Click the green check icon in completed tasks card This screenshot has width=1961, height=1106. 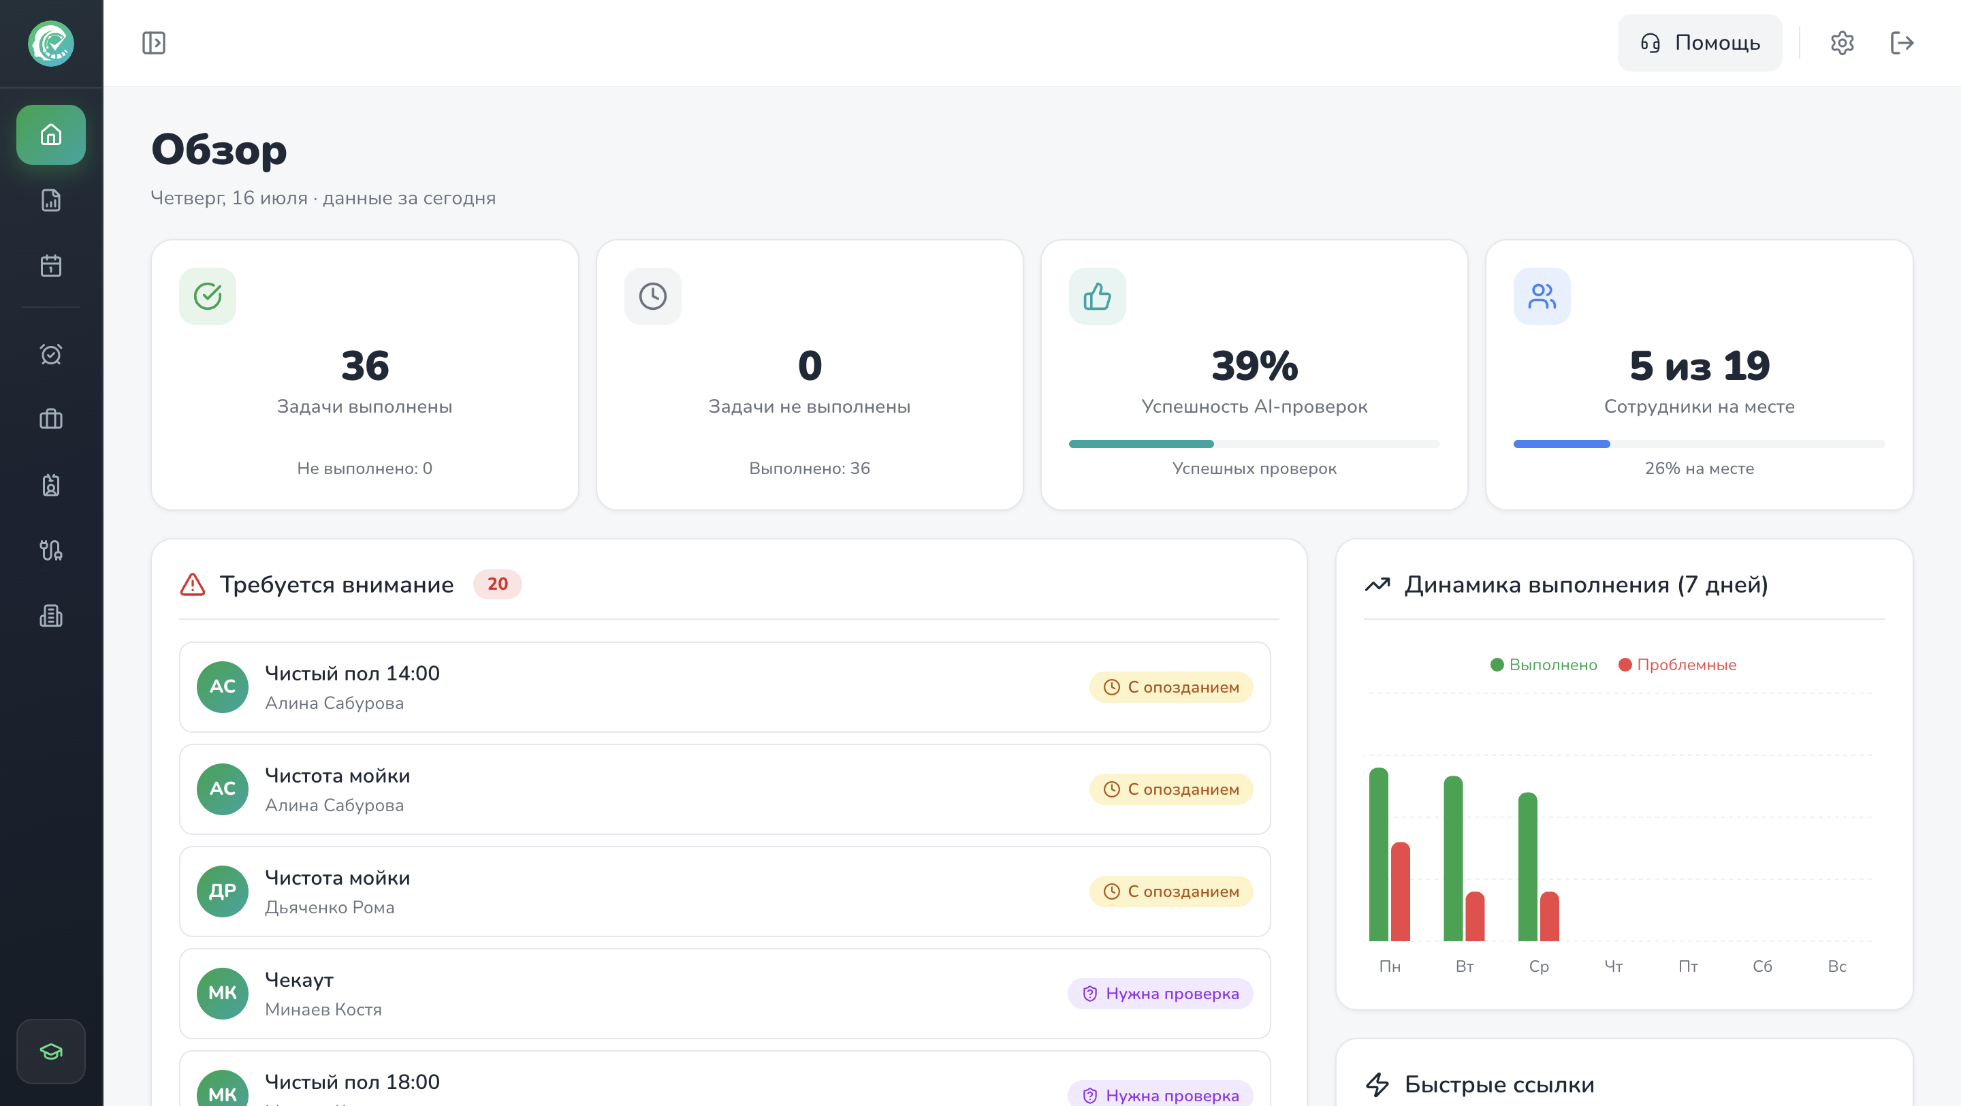point(208,296)
